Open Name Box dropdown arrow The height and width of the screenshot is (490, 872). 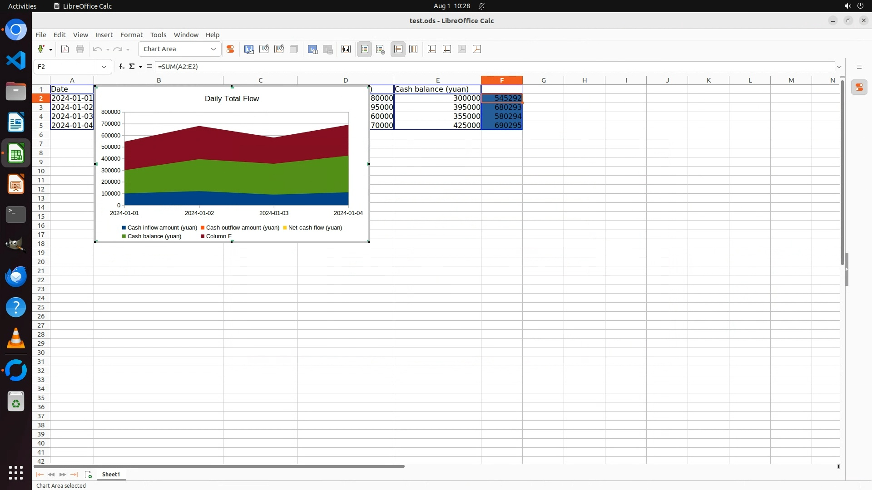pyautogui.click(x=104, y=67)
